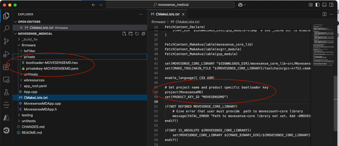Open the Azure view in activity bar
This screenshot has height=146, width=339.
(x=6, y=118)
